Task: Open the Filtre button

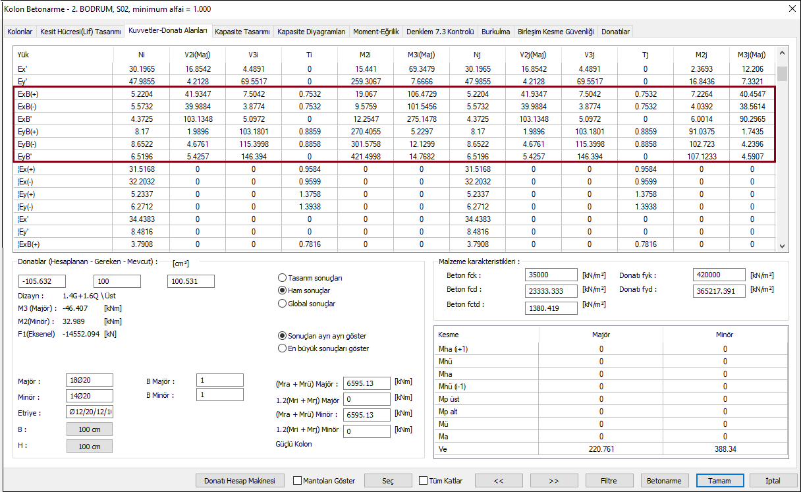Action: click(609, 481)
